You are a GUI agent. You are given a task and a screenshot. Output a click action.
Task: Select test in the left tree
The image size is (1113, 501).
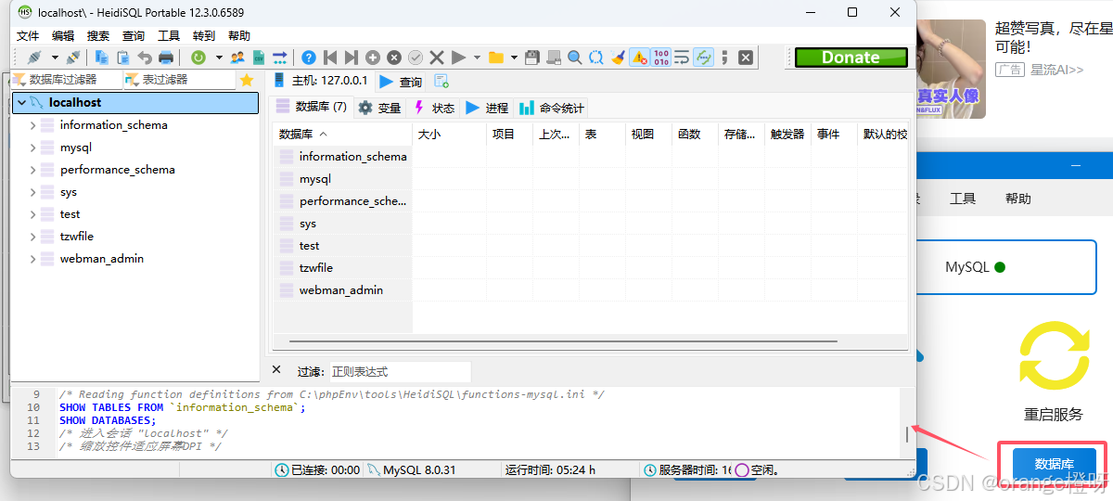pyautogui.click(x=70, y=214)
